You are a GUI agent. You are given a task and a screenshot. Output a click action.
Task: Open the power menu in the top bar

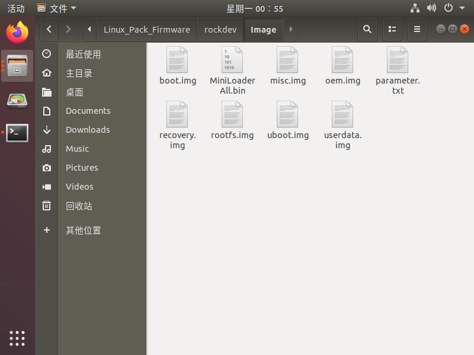pyautogui.click(x=449, y=8)
